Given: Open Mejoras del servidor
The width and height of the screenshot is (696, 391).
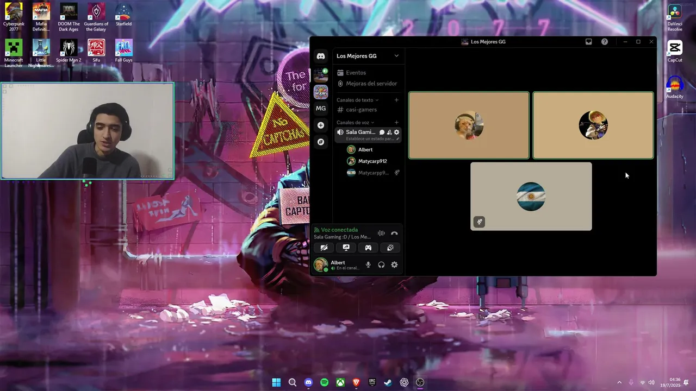Looking at the screenshot, I should 367,84.
